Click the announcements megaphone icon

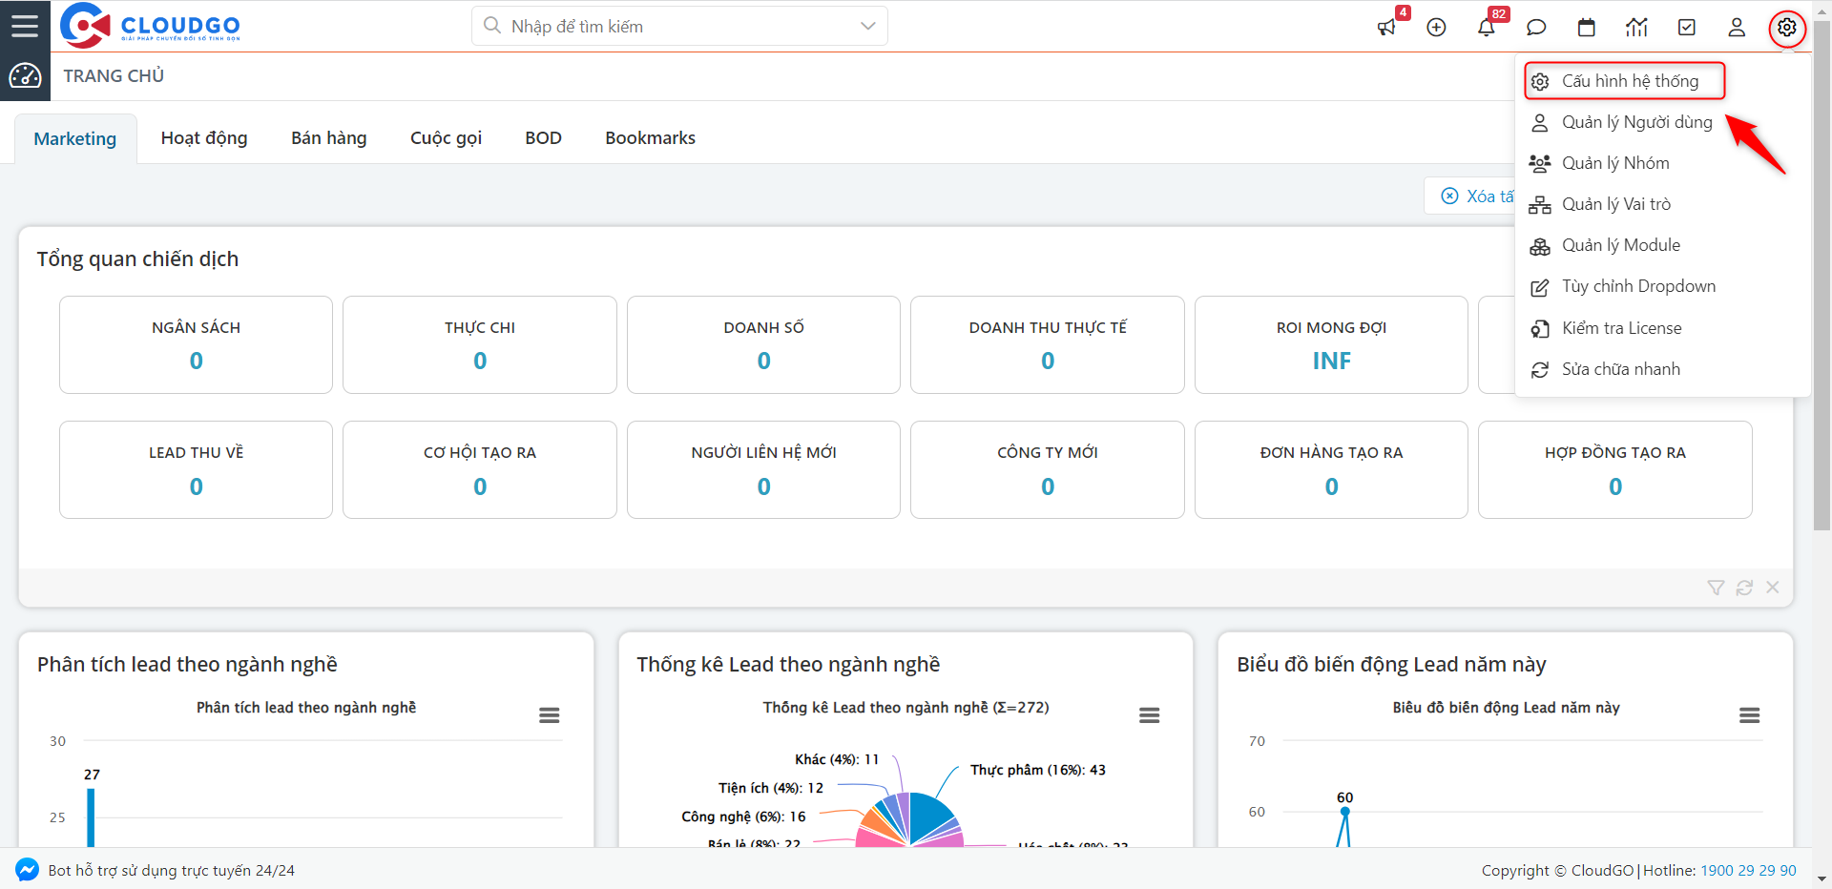pyautogui.click(x=1386, y=28)
